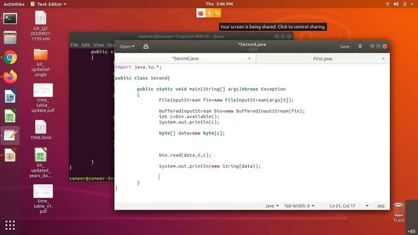Launch Google Chrome from the dock
The image size is (418, 235).
tap(10, 57)
